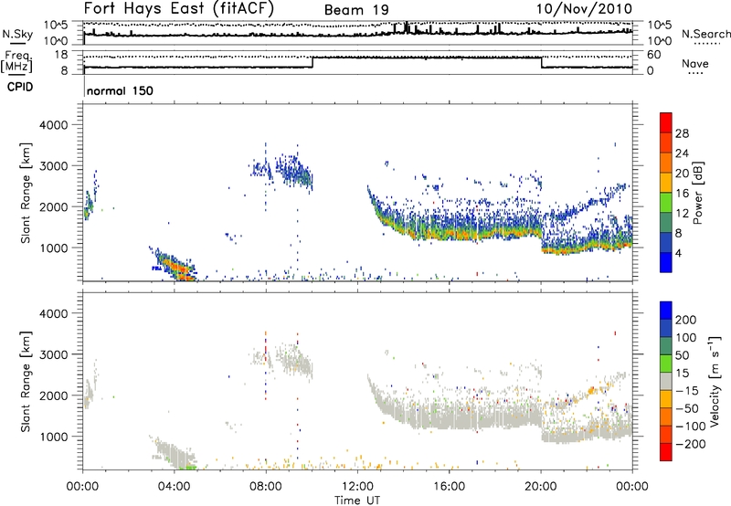
Task: Click the '08:00' time tick label
Action: point(266,487)
